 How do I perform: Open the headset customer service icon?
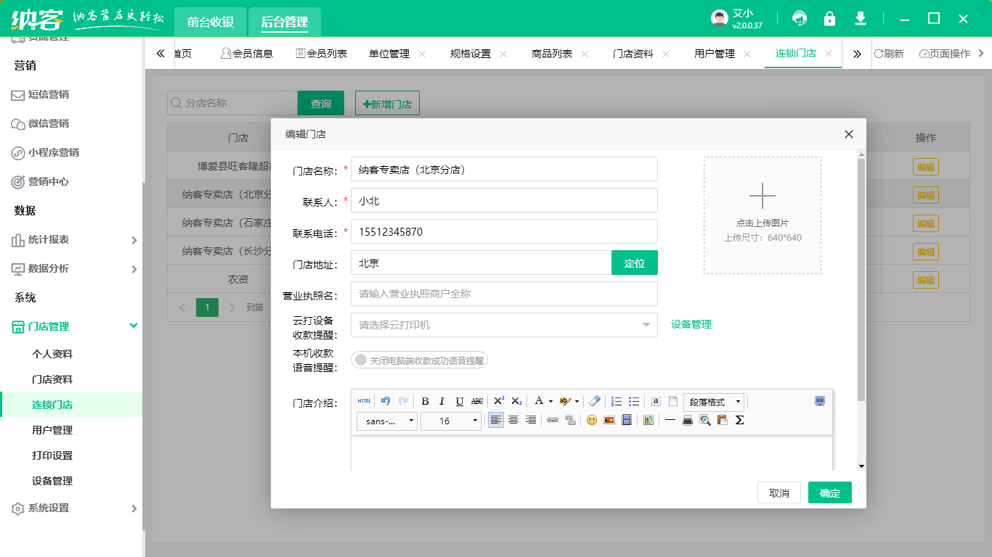pos(799,18)
